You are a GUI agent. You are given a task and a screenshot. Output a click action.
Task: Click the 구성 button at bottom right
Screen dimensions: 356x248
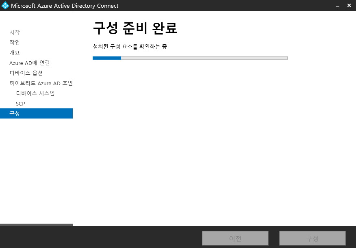(x=313, y=238)
